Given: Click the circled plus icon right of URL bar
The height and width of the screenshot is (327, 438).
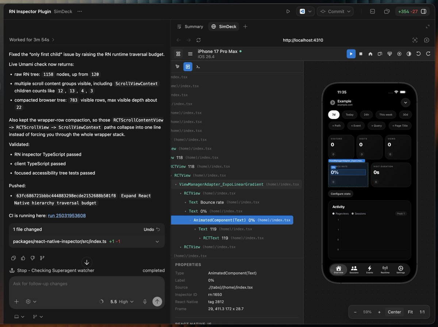Looking at the screenshot, I should (x=426, y=40).
